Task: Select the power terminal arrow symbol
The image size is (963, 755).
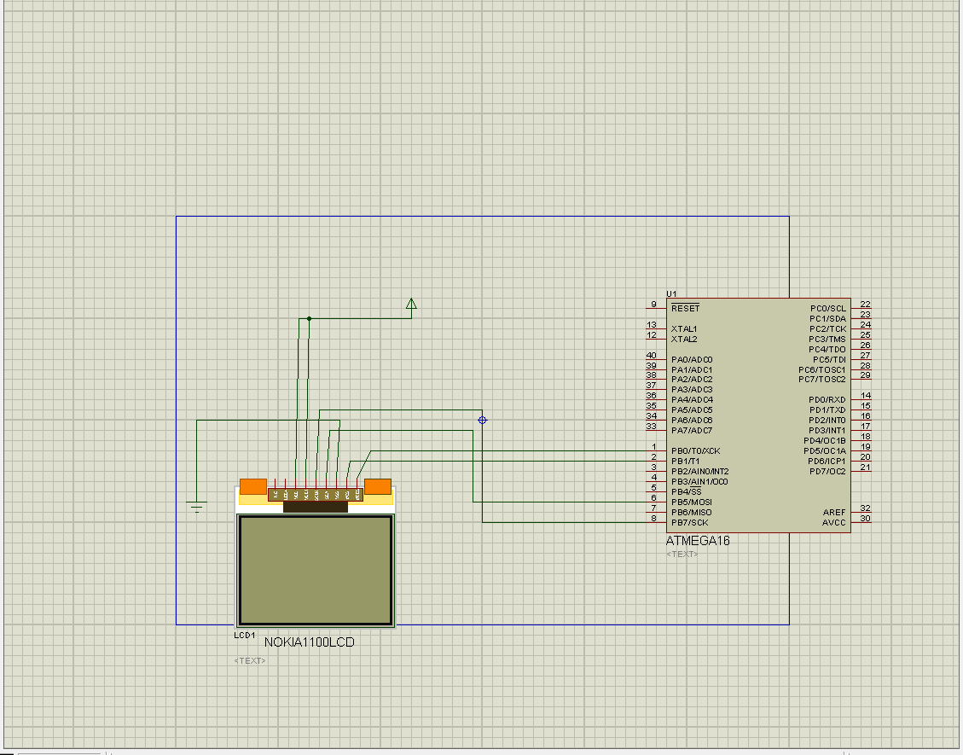Action: (411, 304)
